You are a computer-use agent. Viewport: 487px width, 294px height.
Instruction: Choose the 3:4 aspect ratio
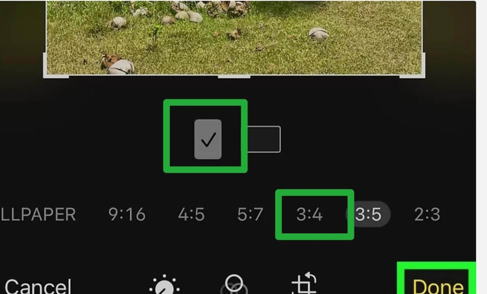[309, 214]
